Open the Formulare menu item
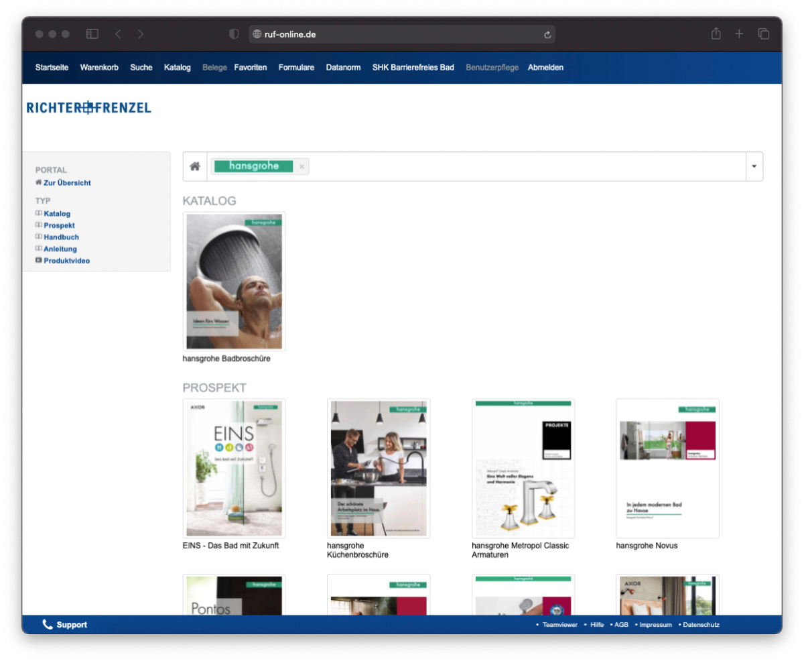This screenshot has width=804, height=661. [x=296, y=68]
